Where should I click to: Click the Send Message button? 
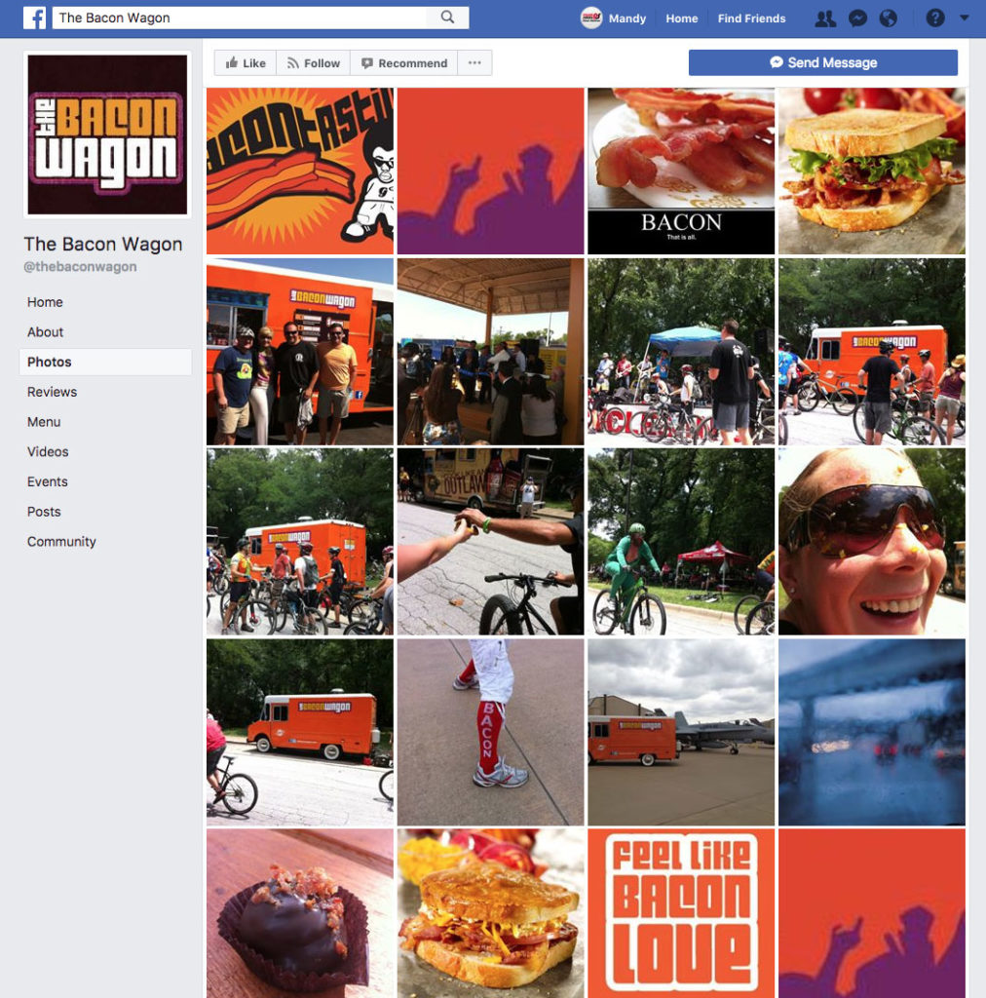click(823, 62)
